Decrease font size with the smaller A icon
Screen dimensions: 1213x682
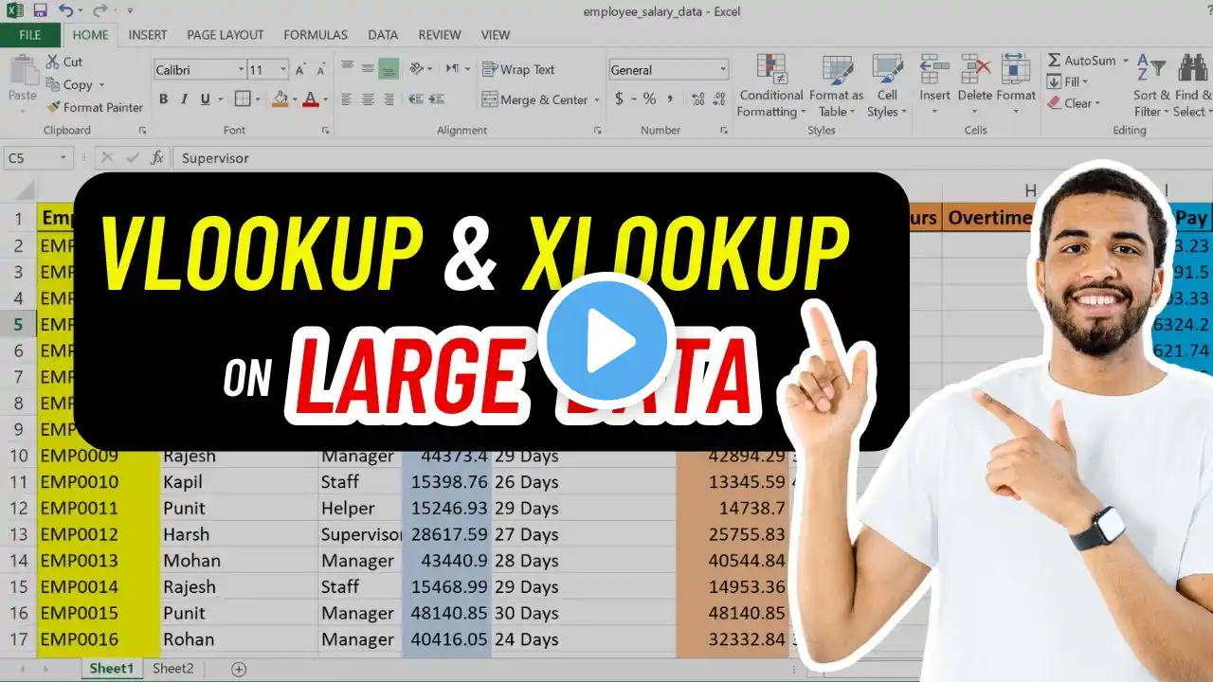pyautogui.click(x=320, y=70)
